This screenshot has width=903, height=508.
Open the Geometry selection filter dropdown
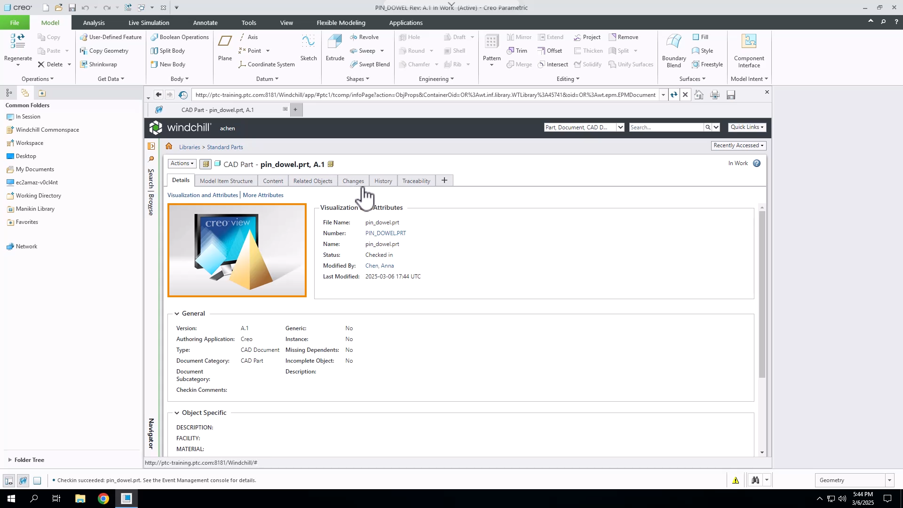coord(889,480)
